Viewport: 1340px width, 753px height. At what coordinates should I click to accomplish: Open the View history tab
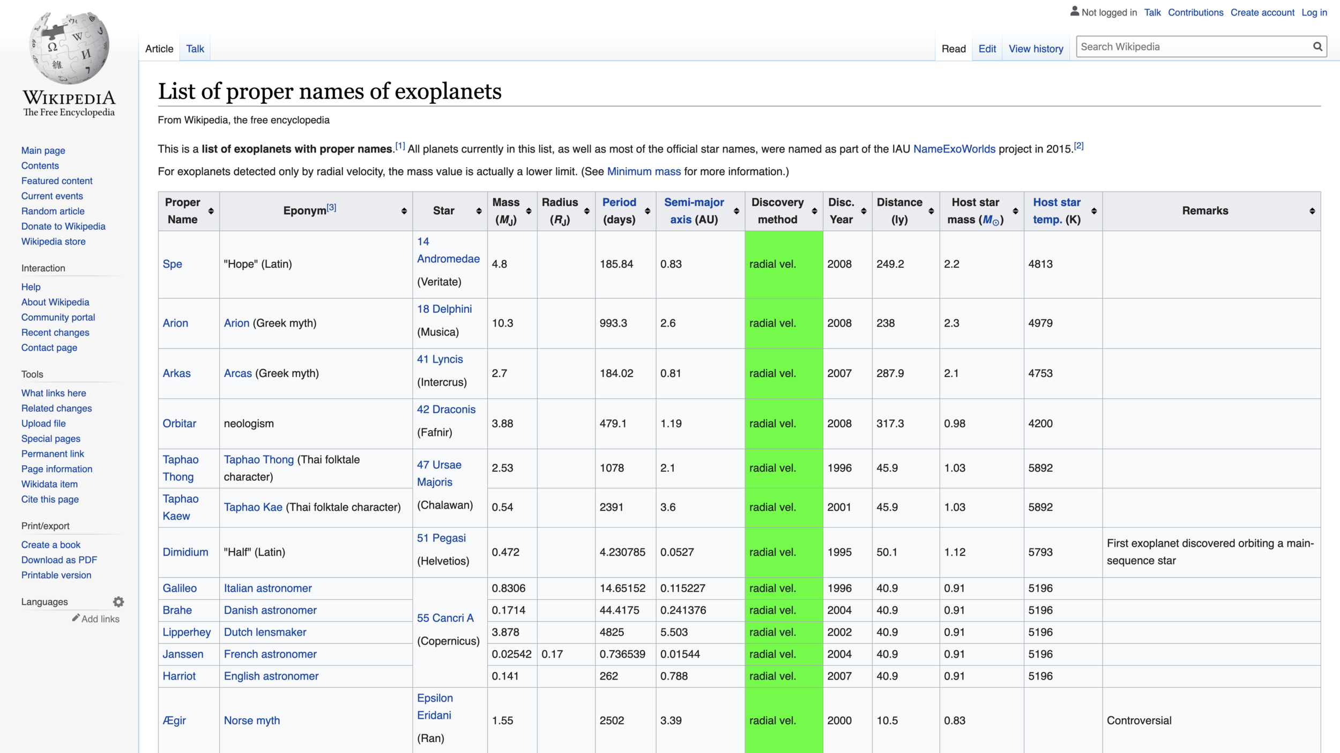(x=1036, y=49)
